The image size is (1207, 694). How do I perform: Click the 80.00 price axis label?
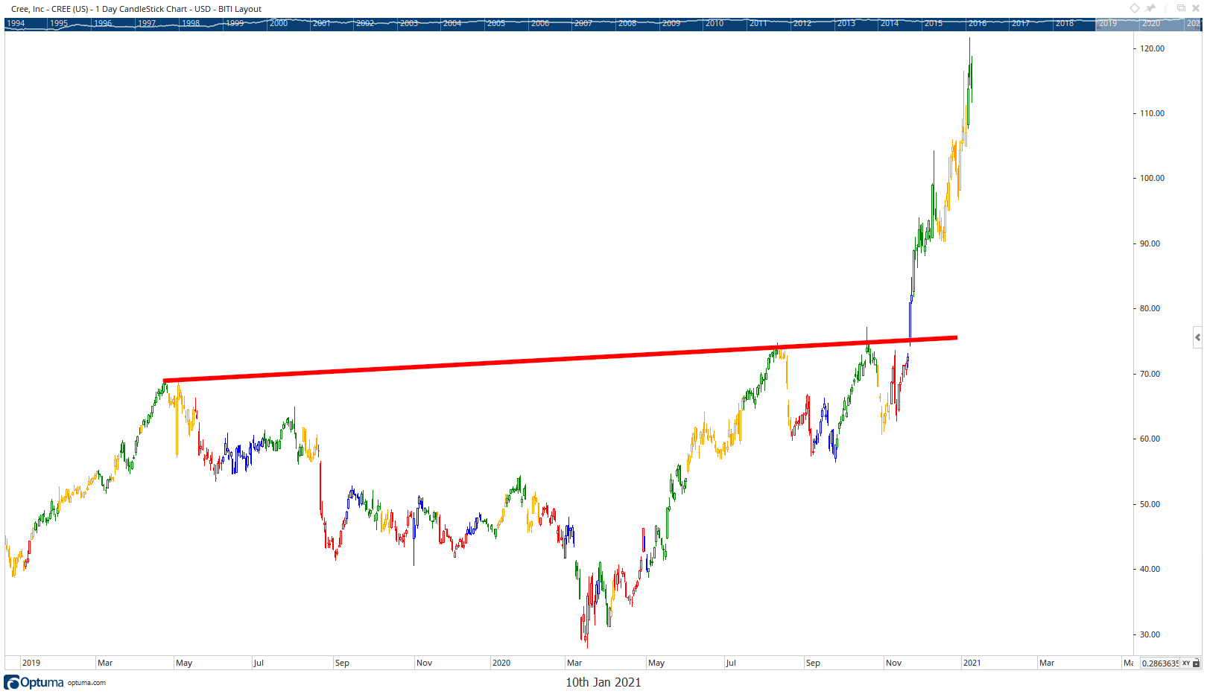point(1150,308)
